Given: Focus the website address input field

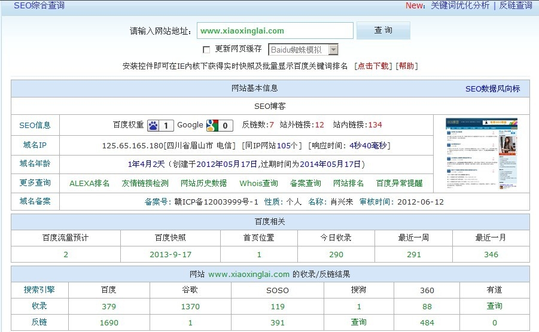Looking at the screenshot, I should [x=275, y=31].
